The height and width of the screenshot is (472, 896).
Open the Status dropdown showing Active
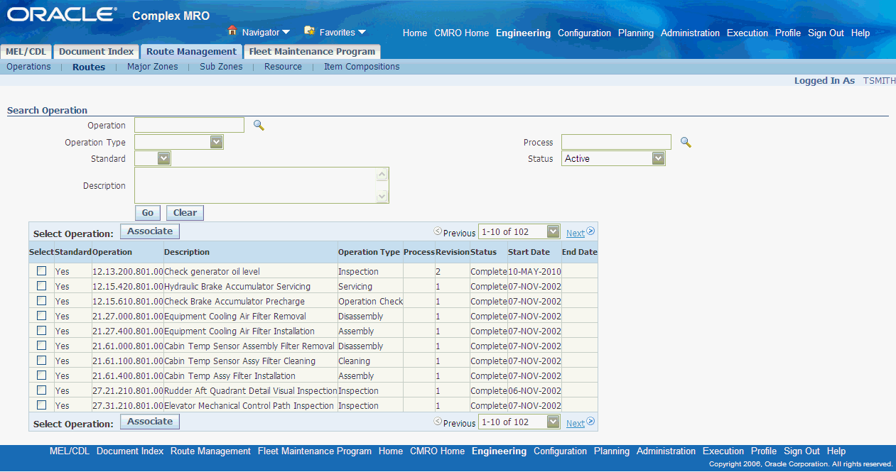coord(613,158)
